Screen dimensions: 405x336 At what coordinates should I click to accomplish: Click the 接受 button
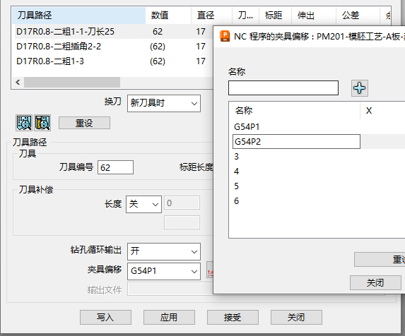(233, 317)
